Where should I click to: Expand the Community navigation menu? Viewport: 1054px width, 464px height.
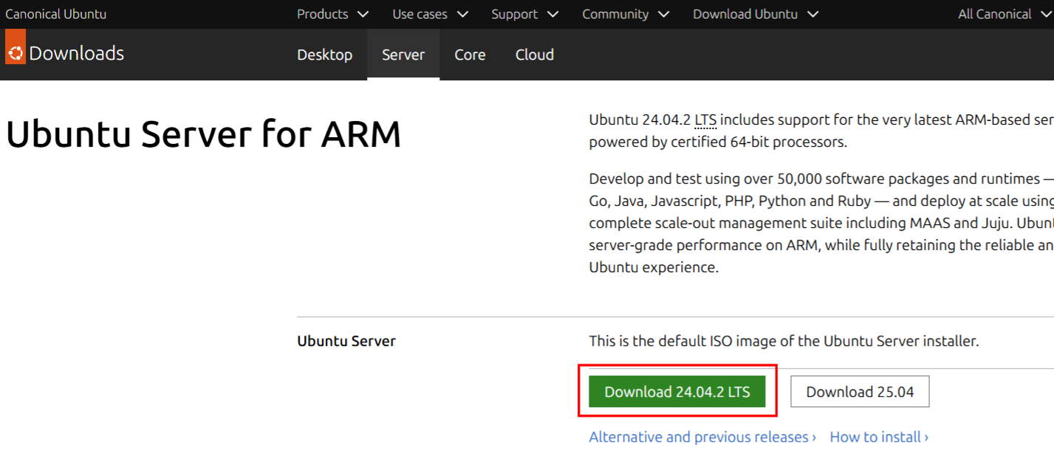tap(626, 14)
